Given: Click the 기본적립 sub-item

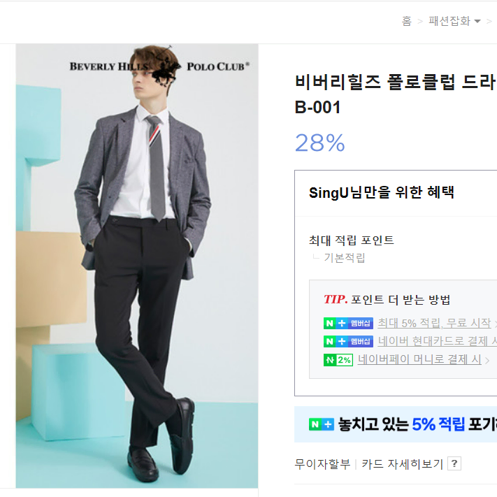Looking at the screenshot, I should [x=344, y=258].
